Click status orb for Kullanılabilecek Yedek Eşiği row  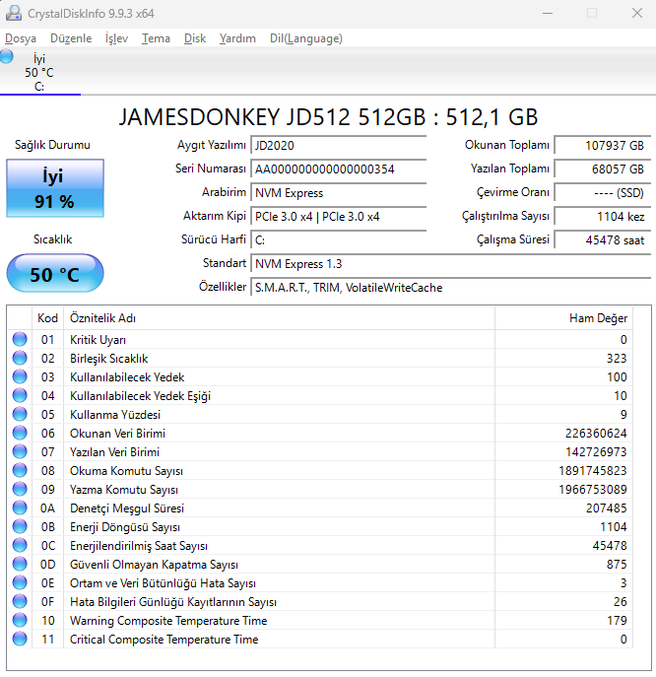tap(20, 395)
